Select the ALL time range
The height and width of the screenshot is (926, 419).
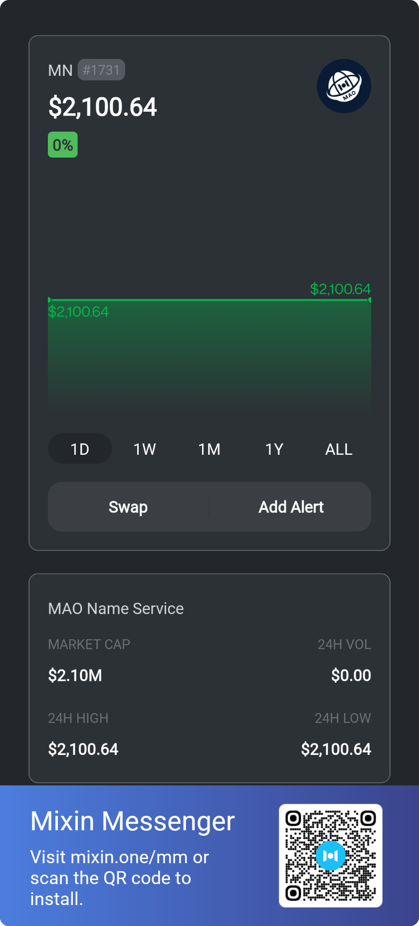tap(339, 449)
